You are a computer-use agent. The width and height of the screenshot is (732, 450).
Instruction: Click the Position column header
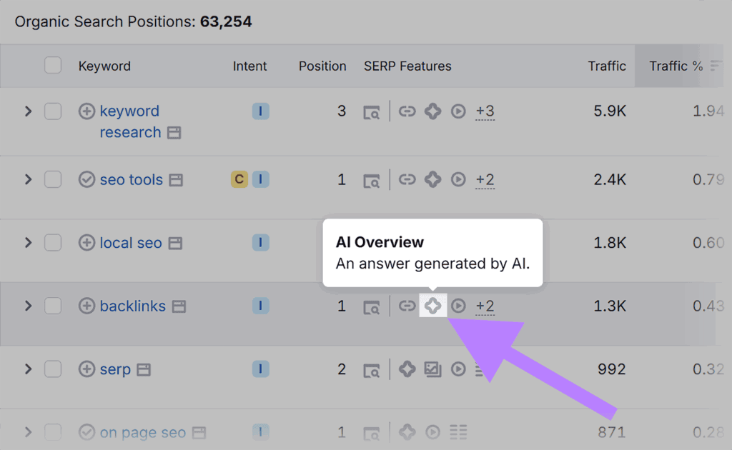click(x=322, y=66)
